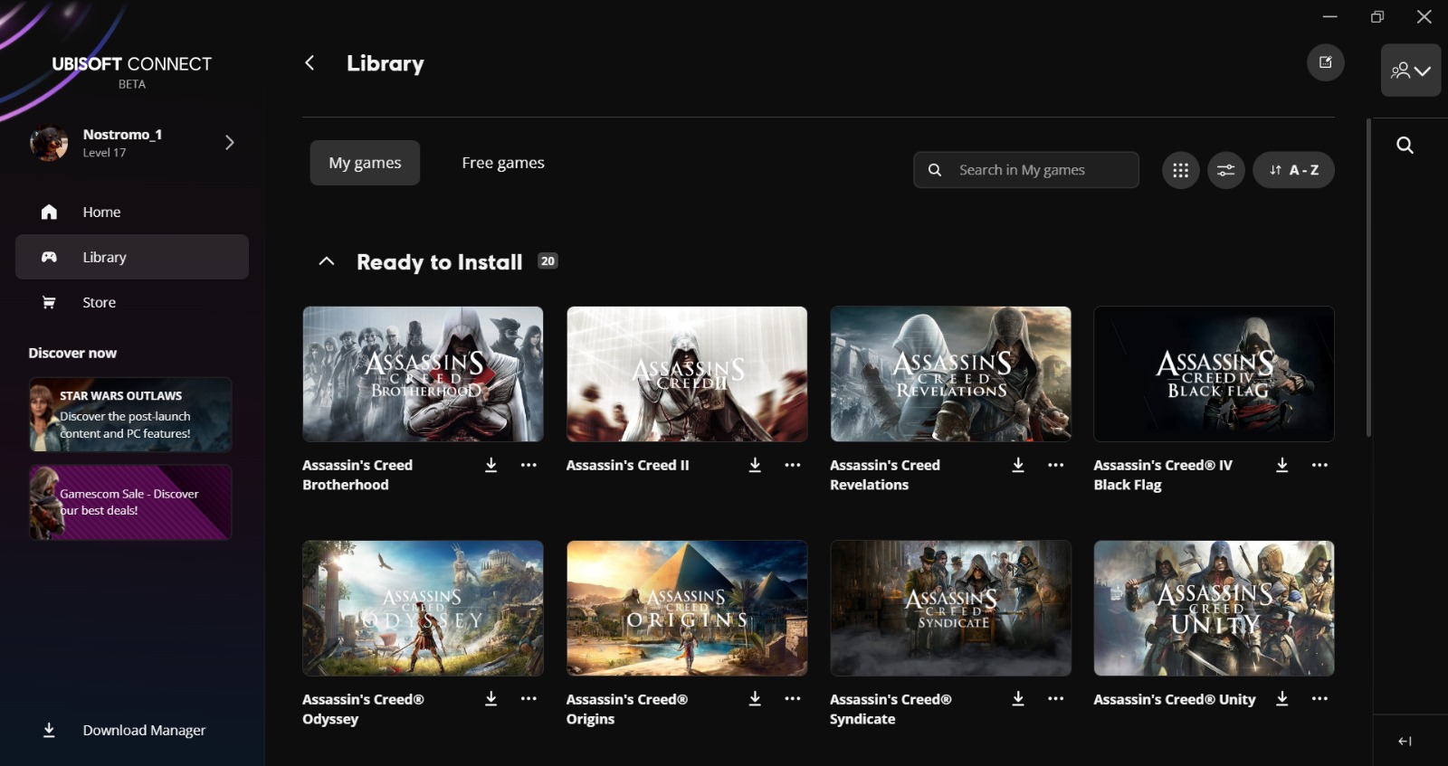This screenshot has height=766, width=1448.
Task: Click the Store cart icon
Action: [x=49, y=302]
